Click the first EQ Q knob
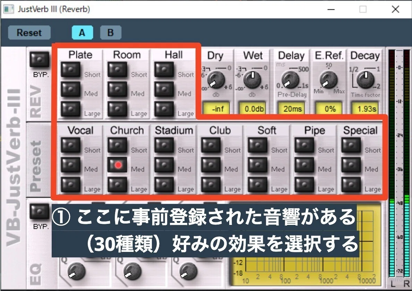The height and width of the screenshot is (291, 412). 76,272
